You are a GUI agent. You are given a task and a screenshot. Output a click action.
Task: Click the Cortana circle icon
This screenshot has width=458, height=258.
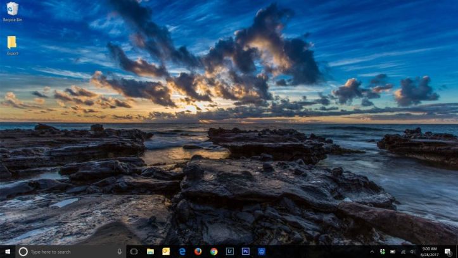click(x=23, y=252)
